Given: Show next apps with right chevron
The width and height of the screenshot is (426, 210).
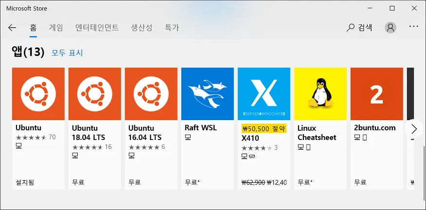Looking at the screenshot, I should click(x=414, y=129).
